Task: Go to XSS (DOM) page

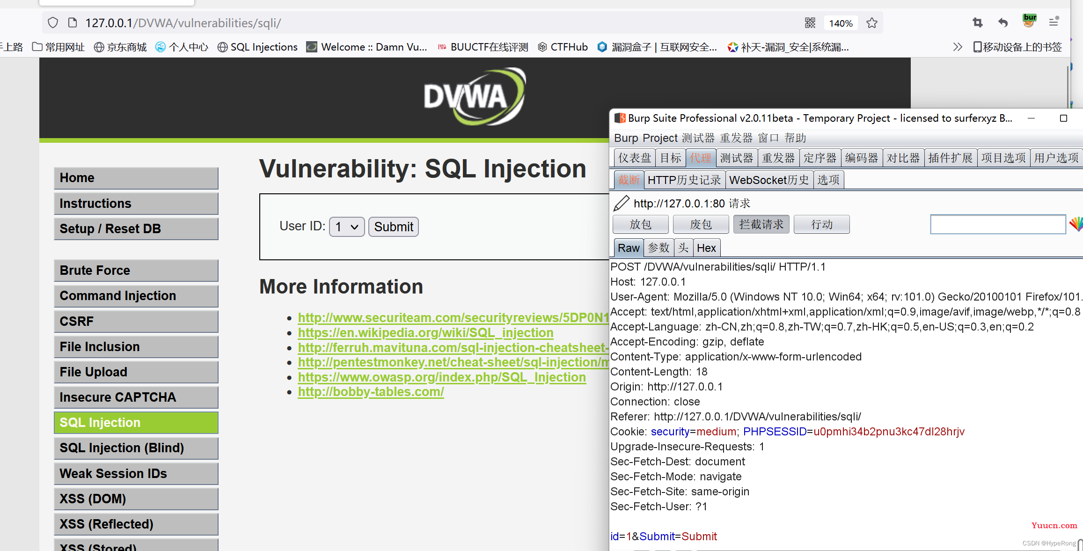Action: (x=136, y=499)
